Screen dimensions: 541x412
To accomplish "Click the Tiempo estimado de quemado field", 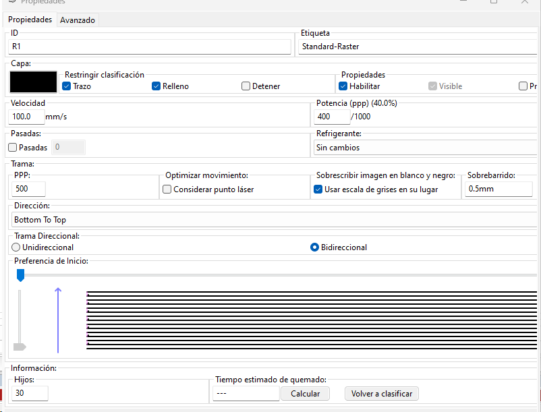I will coord(246,393).
